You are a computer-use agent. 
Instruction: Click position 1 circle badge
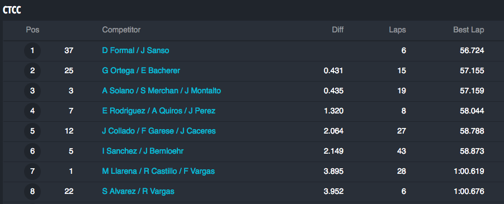coord(32,51)
